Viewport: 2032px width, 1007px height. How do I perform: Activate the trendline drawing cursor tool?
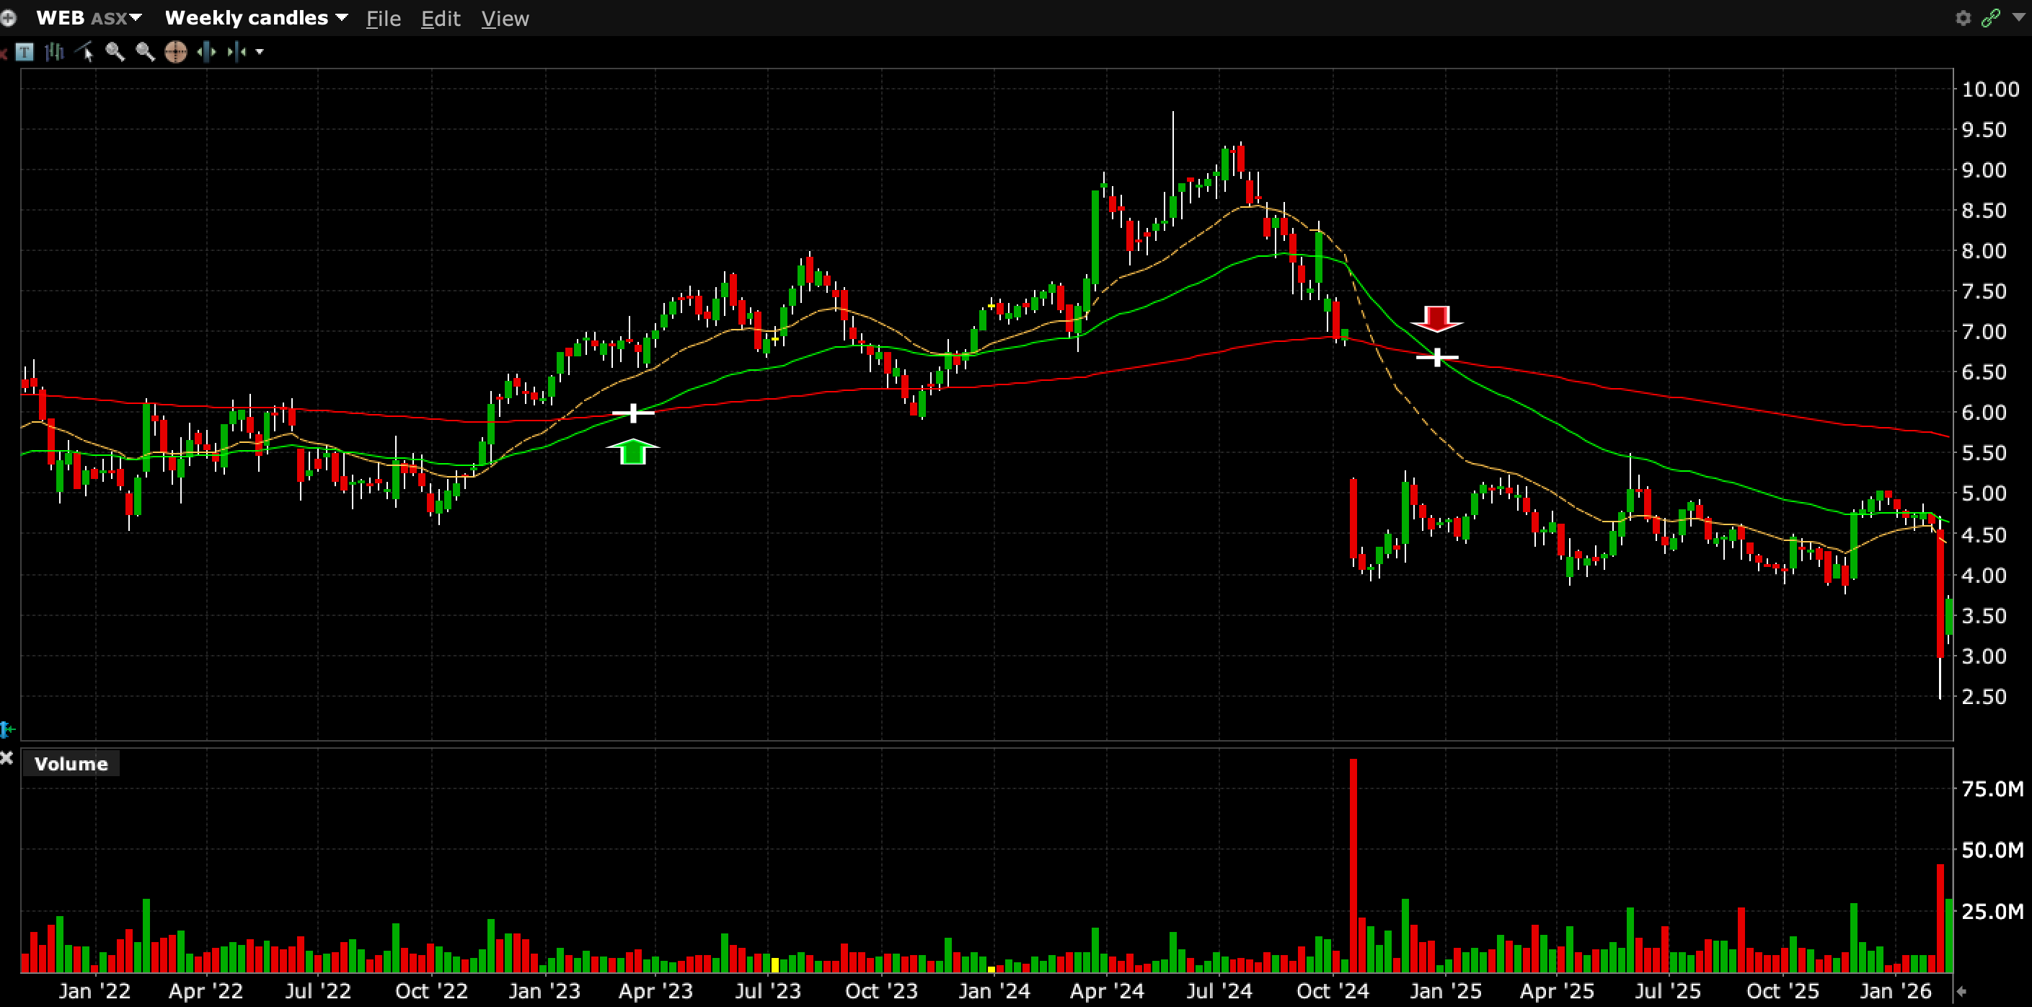tap(85, 52)
